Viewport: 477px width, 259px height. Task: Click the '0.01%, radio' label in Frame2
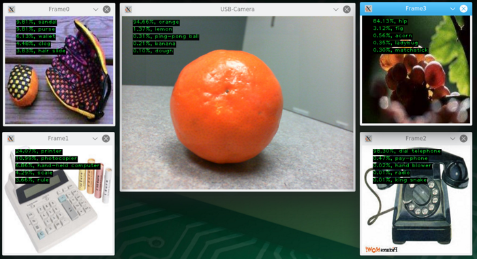[392, 173]
